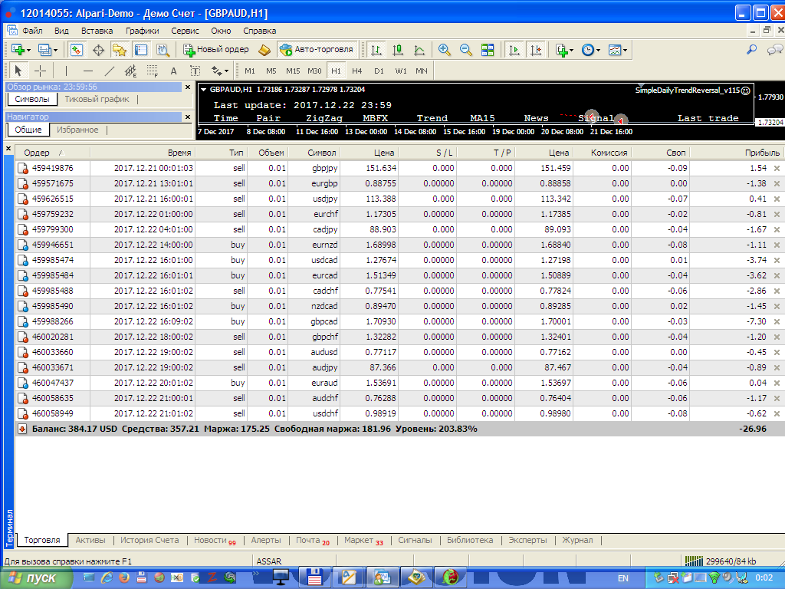
Task: Switch to MN timeframe
Action: point(422,71)
